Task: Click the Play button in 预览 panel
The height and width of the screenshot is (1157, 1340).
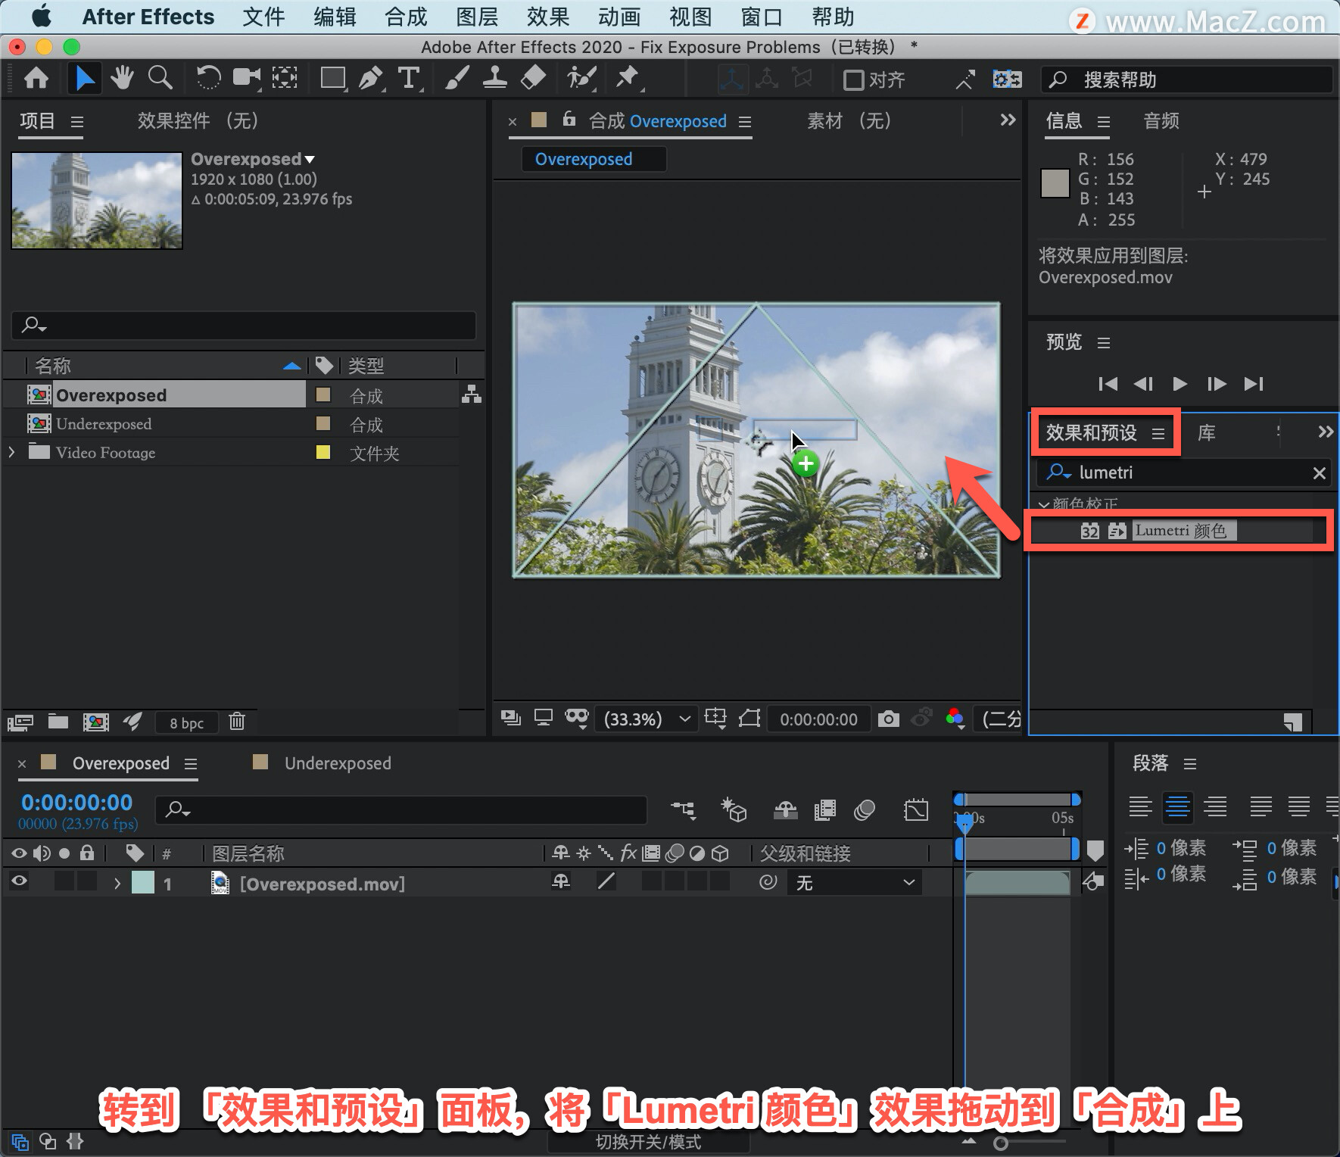Action: 1180,384
